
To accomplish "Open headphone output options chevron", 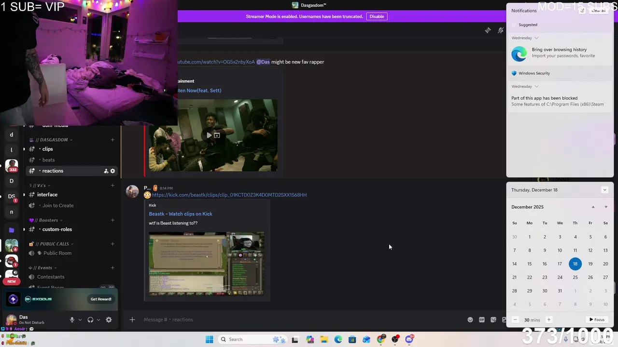I will (x=98, y=320).
